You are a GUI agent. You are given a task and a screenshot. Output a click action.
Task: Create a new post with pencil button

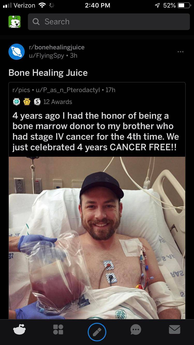coord(97,332)
